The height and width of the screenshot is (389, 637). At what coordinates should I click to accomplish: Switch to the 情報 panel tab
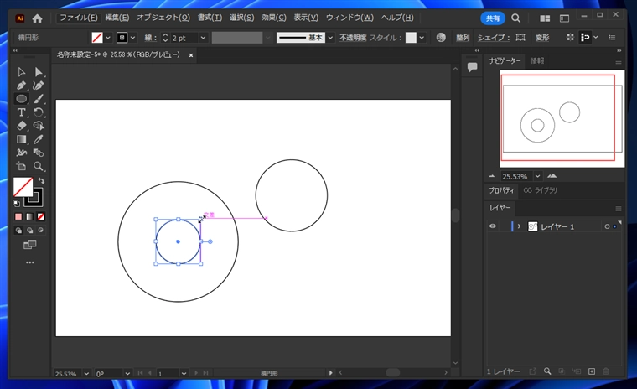pyautogui.click(x=537, y=60)
